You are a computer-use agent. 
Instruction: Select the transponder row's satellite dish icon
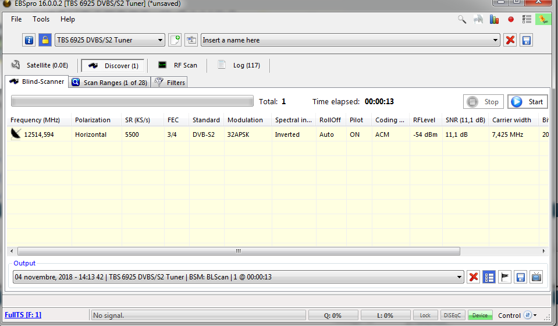(16, 134)
